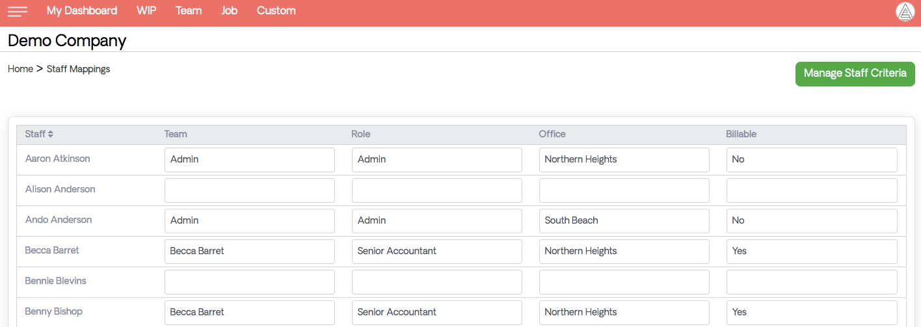
Task: Edit Office field for Aaron Atkinson
Action: pyautogui.click(x=624, y=160)
